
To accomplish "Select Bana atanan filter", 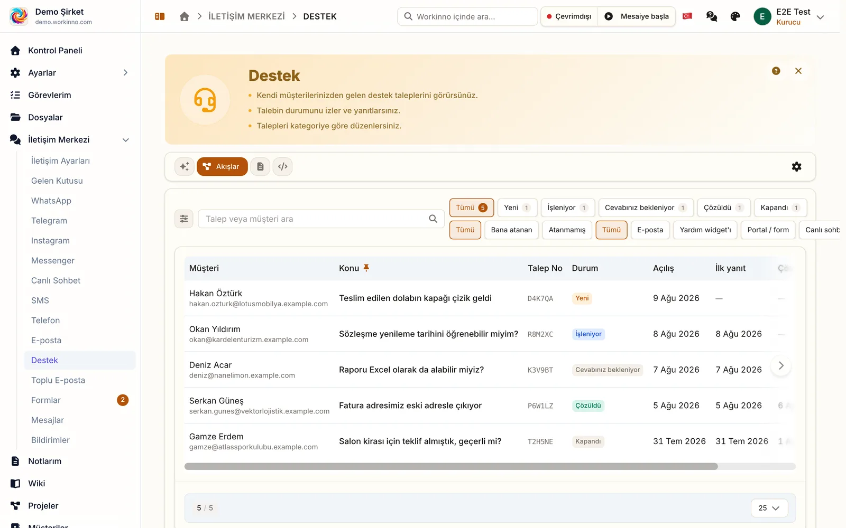I will (x=511, y=230).
